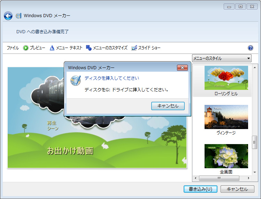Screen dimensions: 261x199
Task: Click the DVD への書き込み準備完了 heading
Action: pos(43,31)
